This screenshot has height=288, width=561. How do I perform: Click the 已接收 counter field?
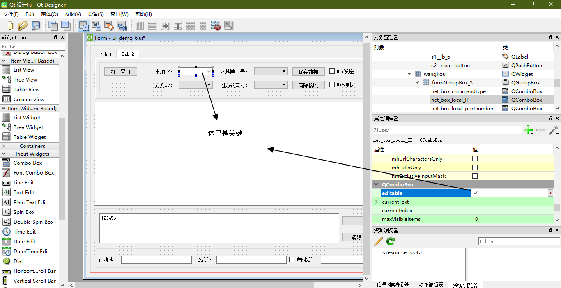[x=156, y=260]
